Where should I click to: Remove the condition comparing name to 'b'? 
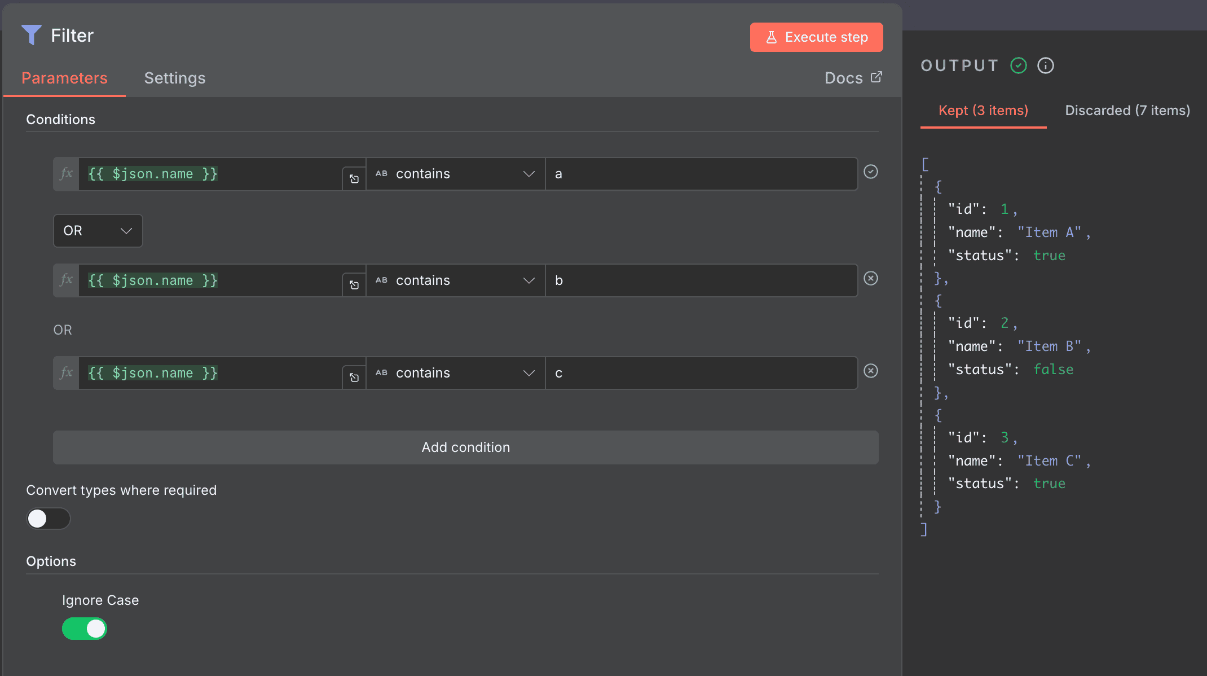871,278
